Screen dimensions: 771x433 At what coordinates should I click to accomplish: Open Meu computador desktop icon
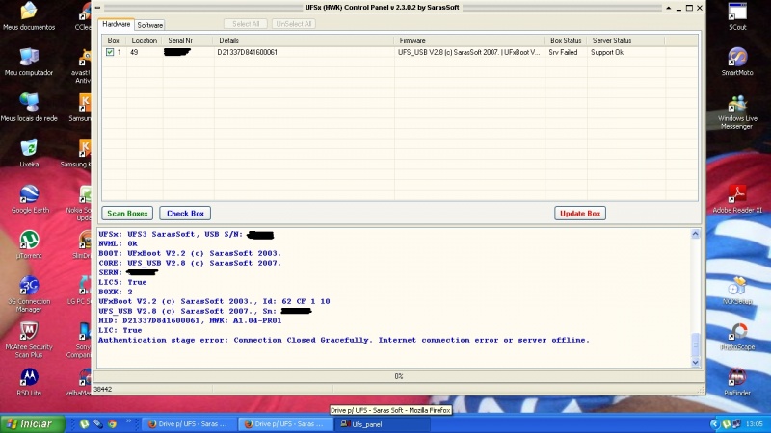tap(29, 62)
